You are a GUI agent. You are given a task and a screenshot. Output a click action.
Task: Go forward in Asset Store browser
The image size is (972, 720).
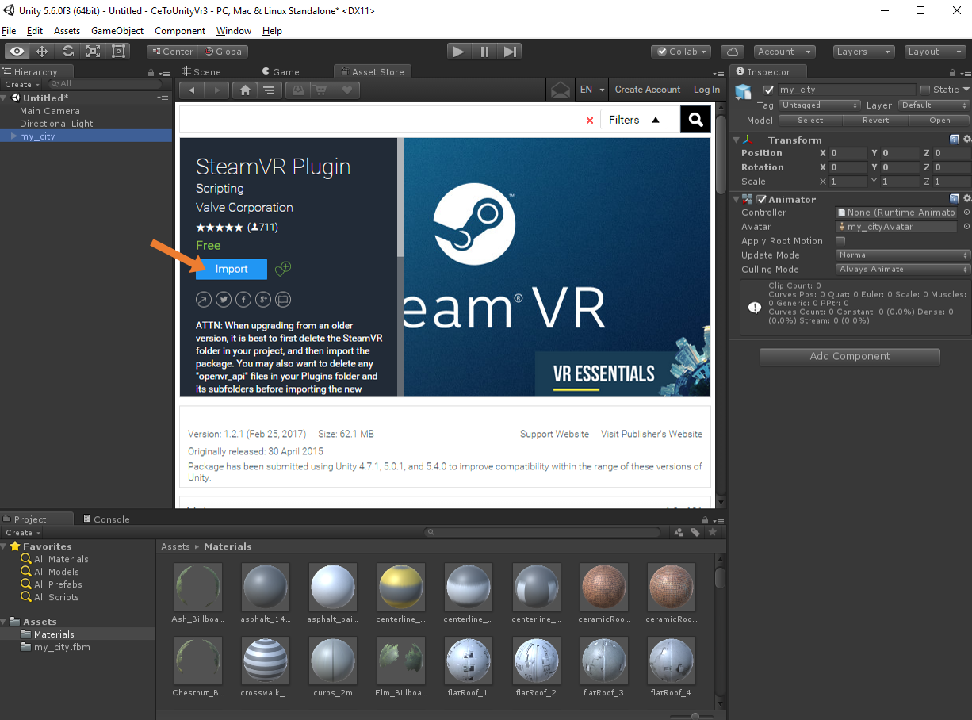click(217, 90)
